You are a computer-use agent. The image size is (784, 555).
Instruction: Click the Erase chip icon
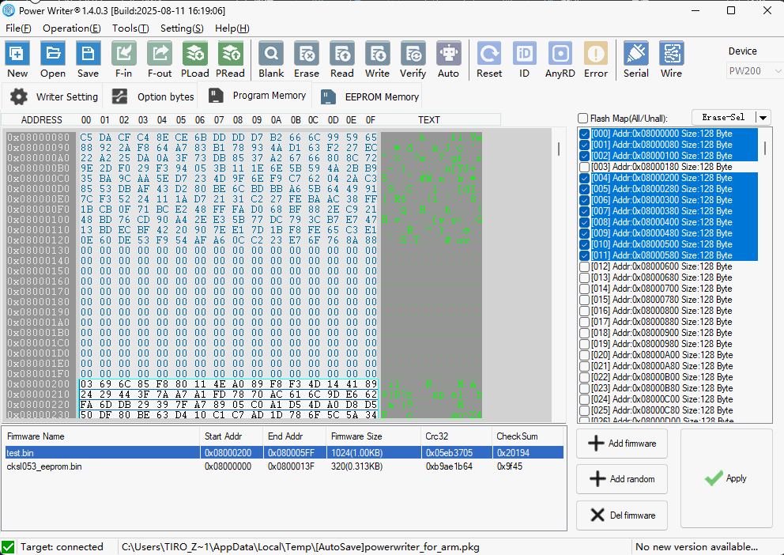pos(307,54)
